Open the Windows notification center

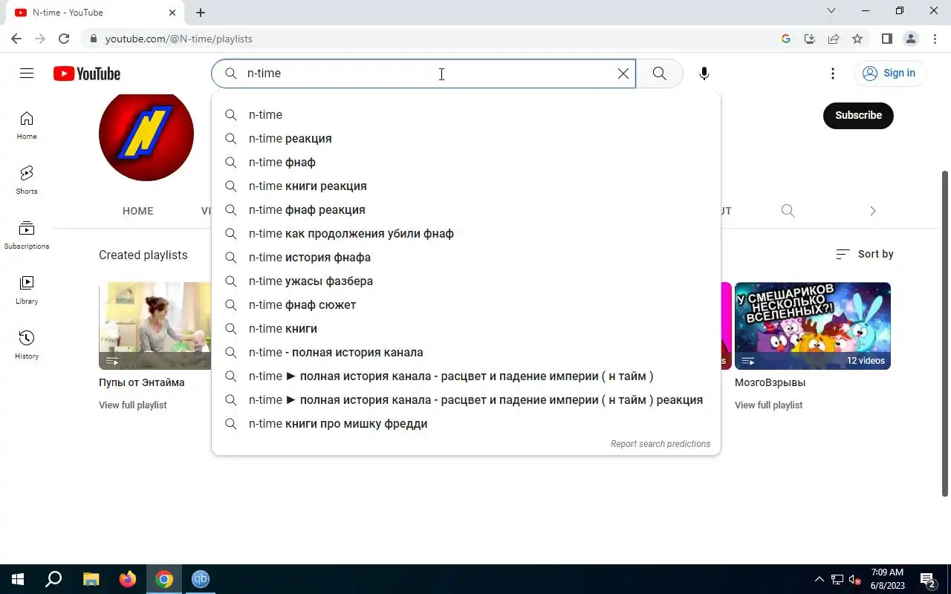tap(928, 579)
